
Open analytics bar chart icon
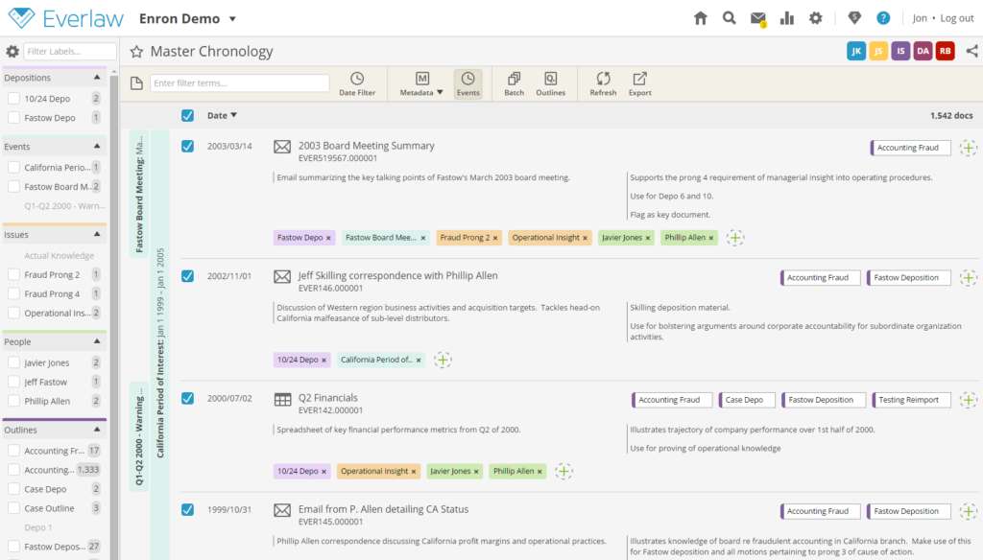click(x=787, y=18)
